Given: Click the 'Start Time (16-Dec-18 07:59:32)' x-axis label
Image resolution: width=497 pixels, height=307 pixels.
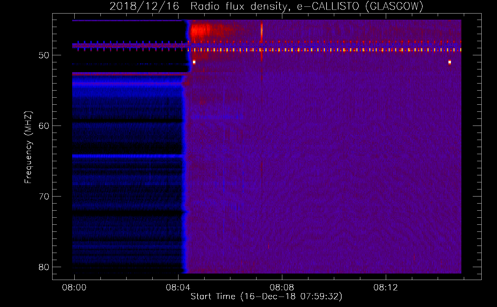Looking at the screenshot, I should (266, 296).
